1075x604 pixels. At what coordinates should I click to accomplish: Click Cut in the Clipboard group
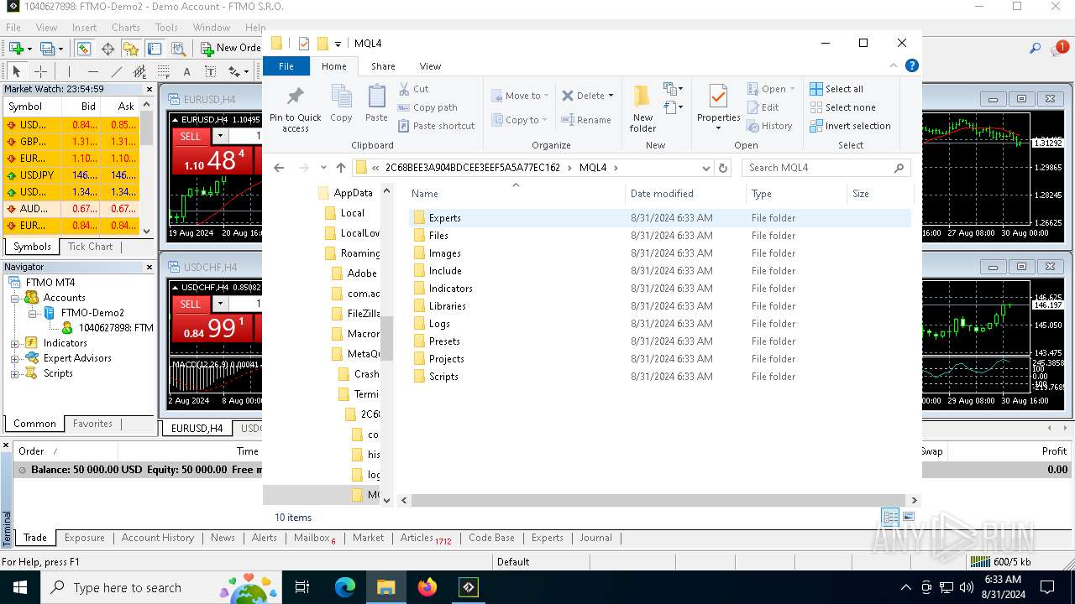coord(413,89)
